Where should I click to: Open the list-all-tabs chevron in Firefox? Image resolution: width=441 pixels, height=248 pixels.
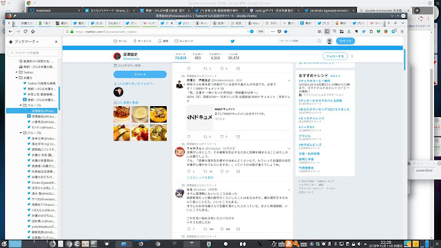402,23
